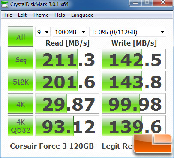Click the Read [MB/s] column header
Image resolution: width=174 pixels, height=158 pixels.
coord(67,43)
